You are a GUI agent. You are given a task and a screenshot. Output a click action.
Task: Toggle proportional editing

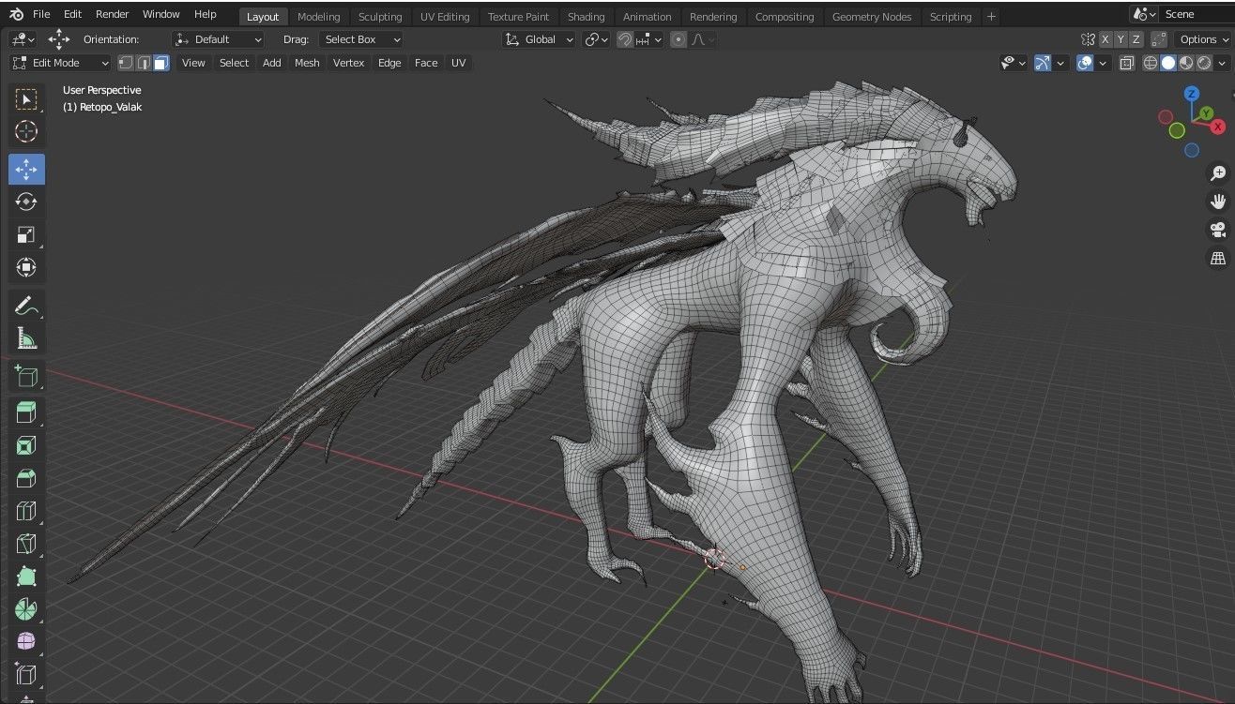coord(678,39)
